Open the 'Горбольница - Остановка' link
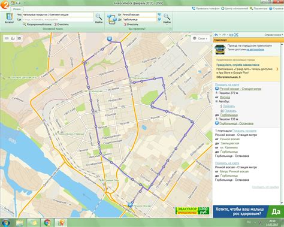 [236, 123]
